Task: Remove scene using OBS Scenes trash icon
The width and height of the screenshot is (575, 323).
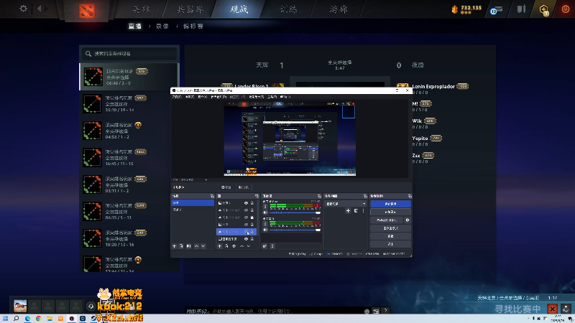Action: pyautogui.click(x=181, y=246)
